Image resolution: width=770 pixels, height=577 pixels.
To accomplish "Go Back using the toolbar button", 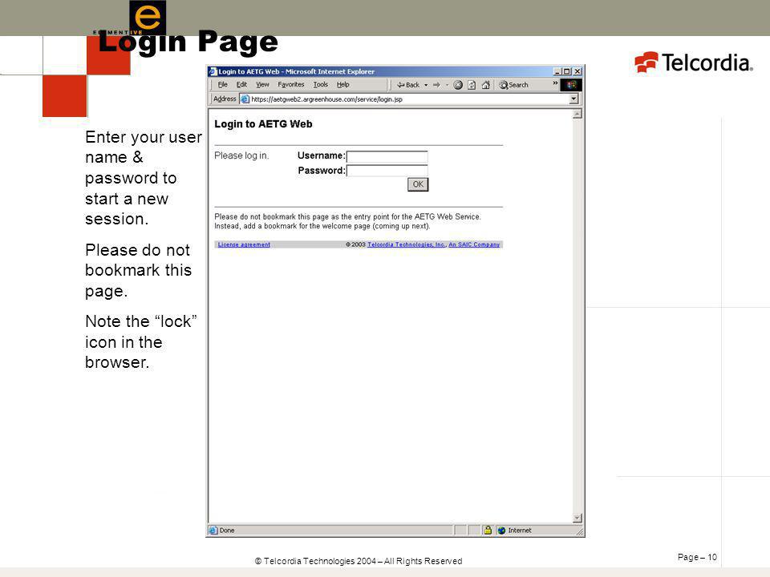I will [x=408, y=85].
